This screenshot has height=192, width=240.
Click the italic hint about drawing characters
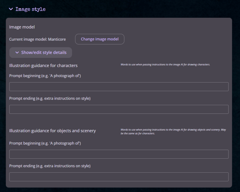165,65
